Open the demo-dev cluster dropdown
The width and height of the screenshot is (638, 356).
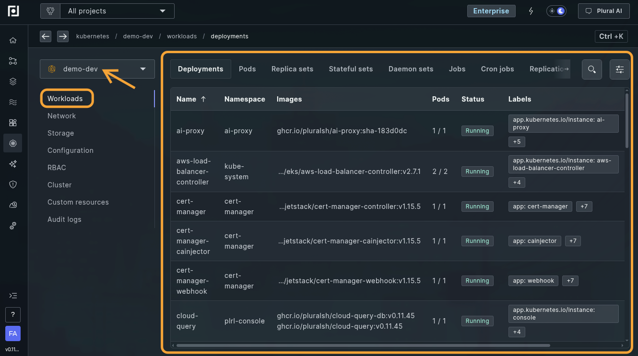pos(97,69)
